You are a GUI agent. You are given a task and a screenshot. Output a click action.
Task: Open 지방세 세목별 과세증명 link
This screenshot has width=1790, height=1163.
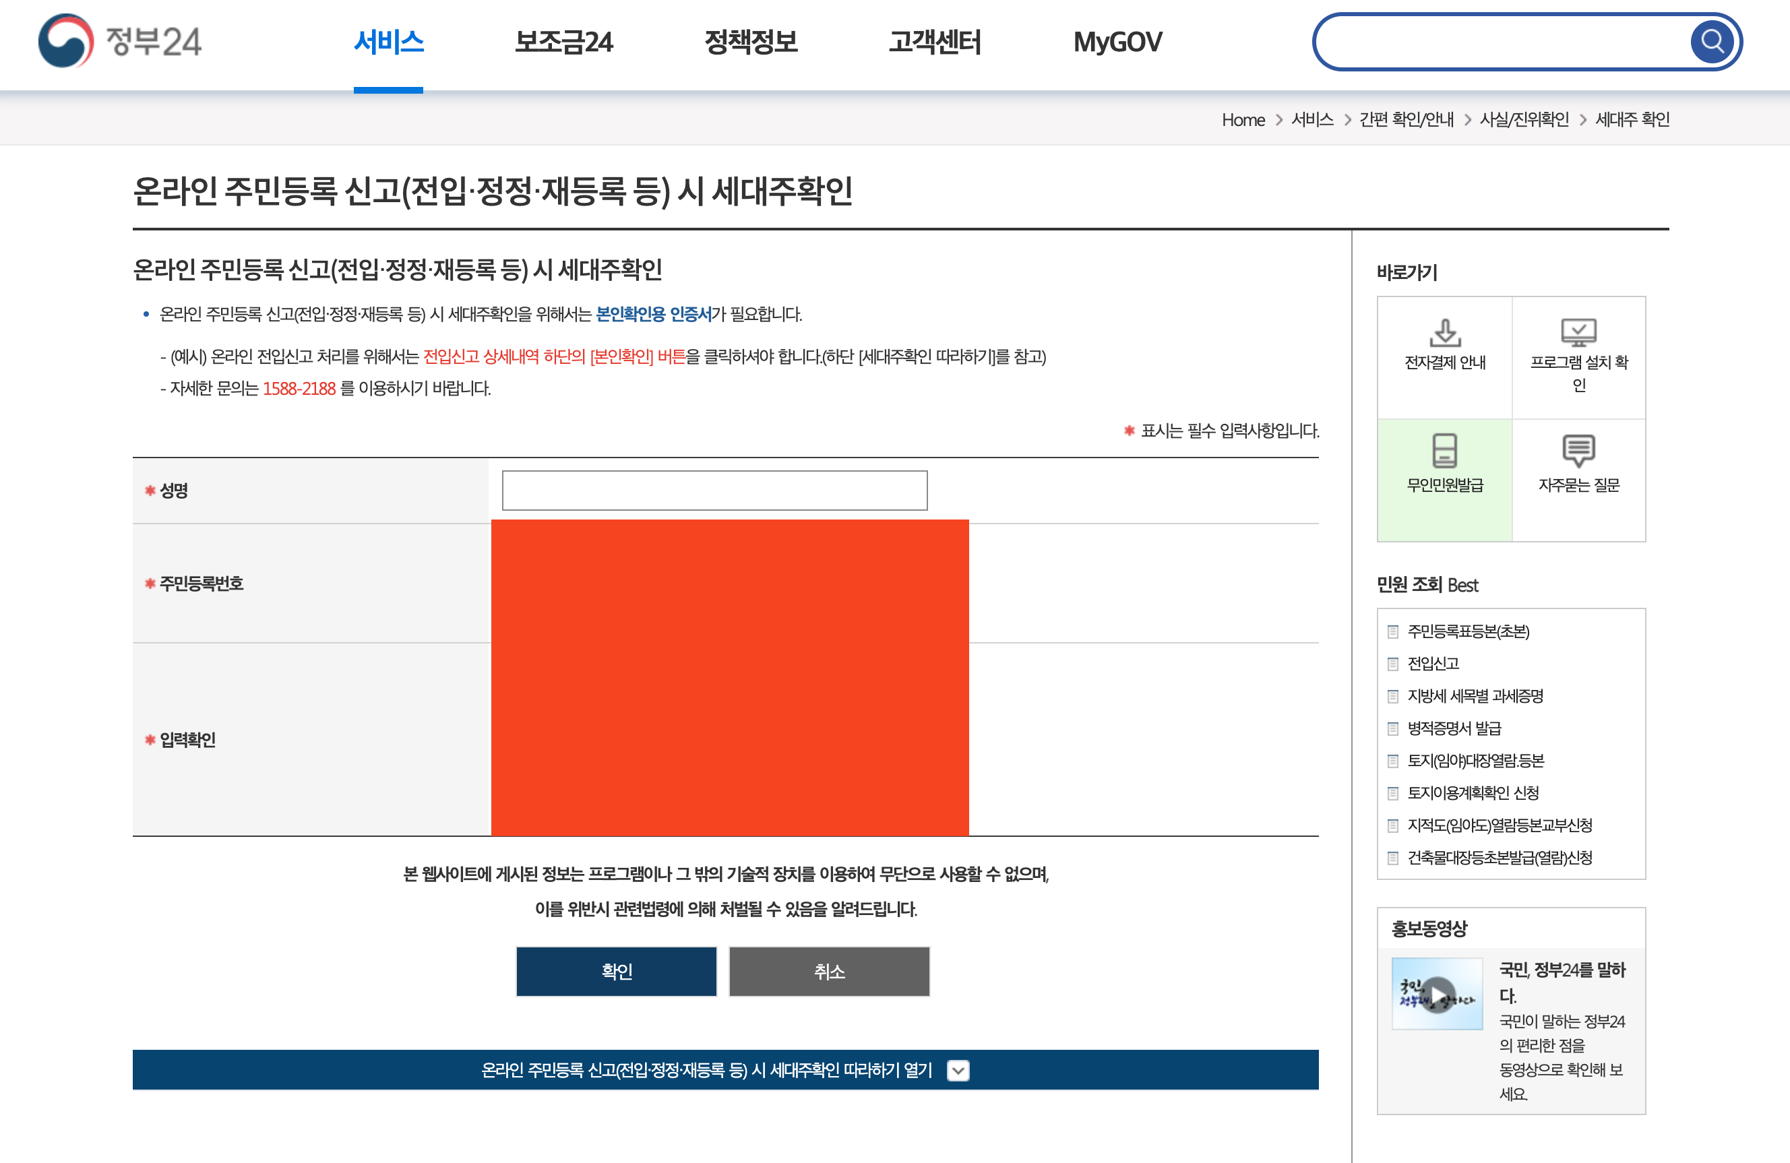pos(1475,696)
